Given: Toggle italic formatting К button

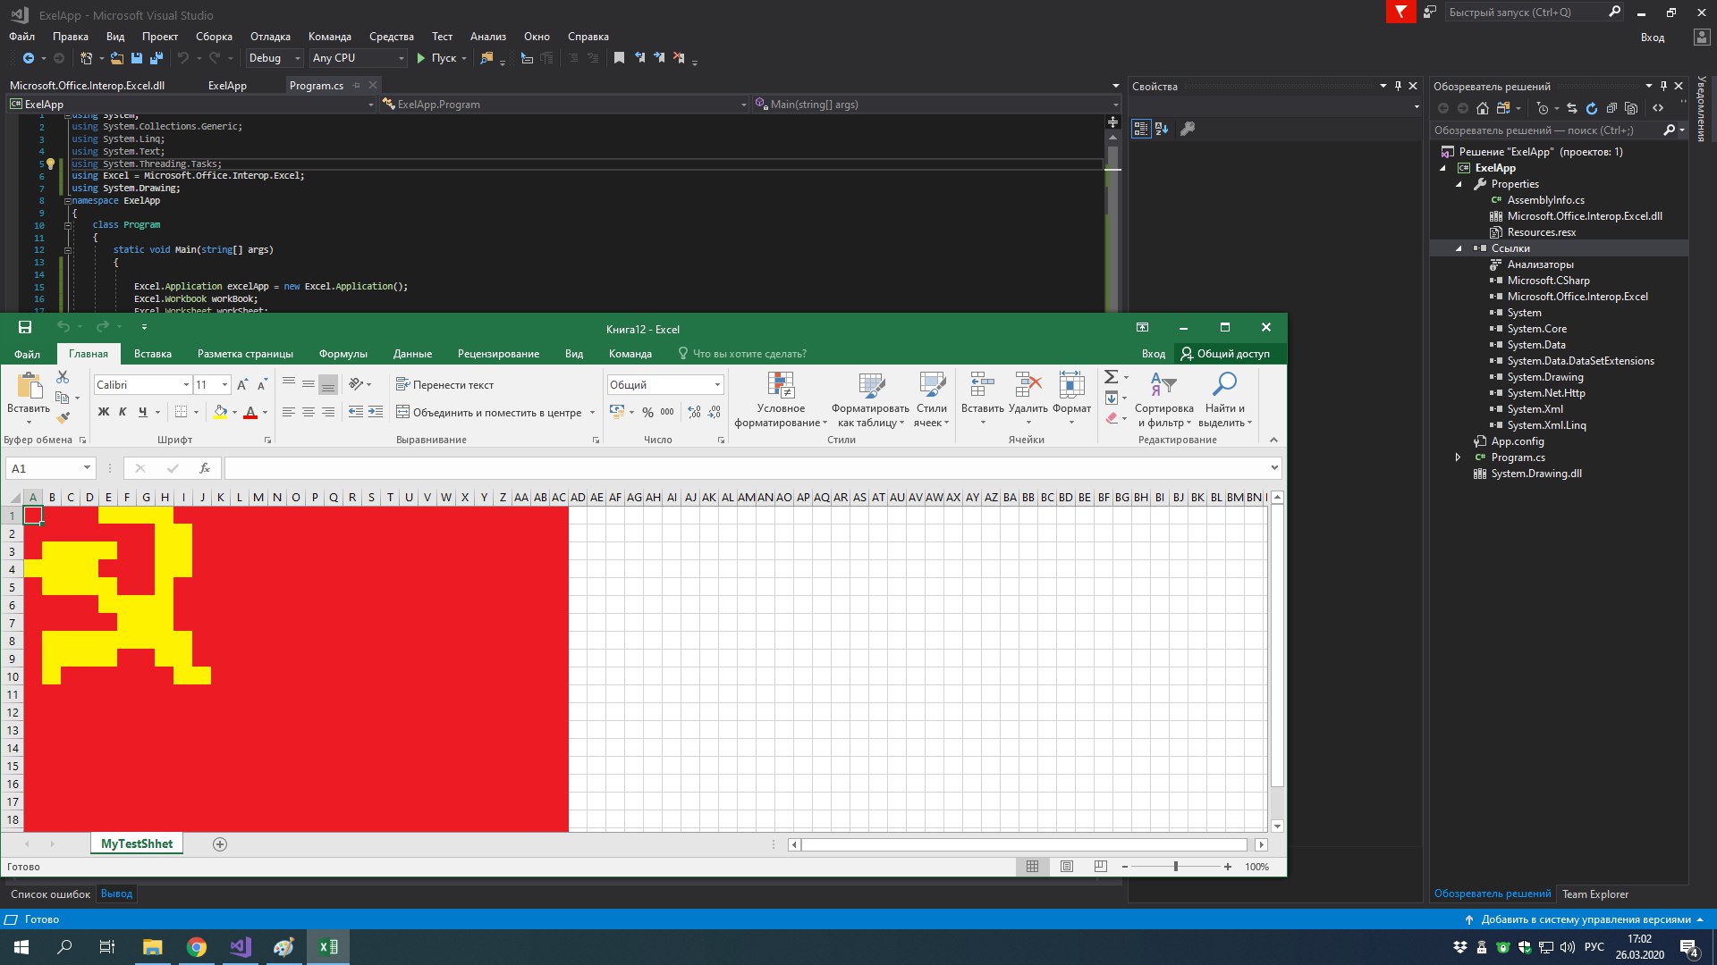Looking at the screenshot, I should click(x=123, y=412).
